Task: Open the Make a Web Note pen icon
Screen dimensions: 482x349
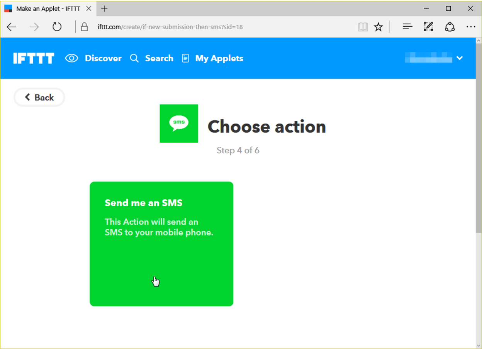Action: pyautogui.click(x=428, y=27)
